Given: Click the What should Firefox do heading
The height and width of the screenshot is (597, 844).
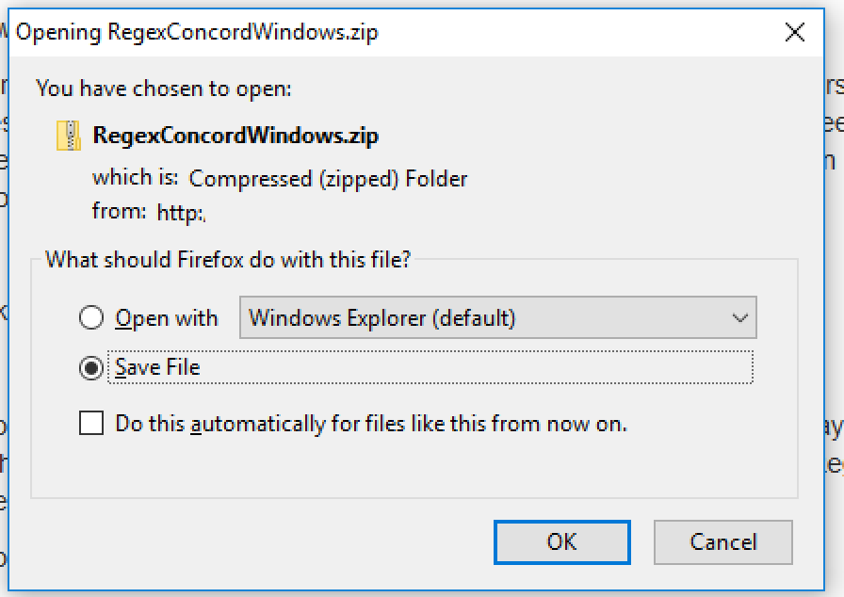Looking at the screenshot, I should coord(228,260).
